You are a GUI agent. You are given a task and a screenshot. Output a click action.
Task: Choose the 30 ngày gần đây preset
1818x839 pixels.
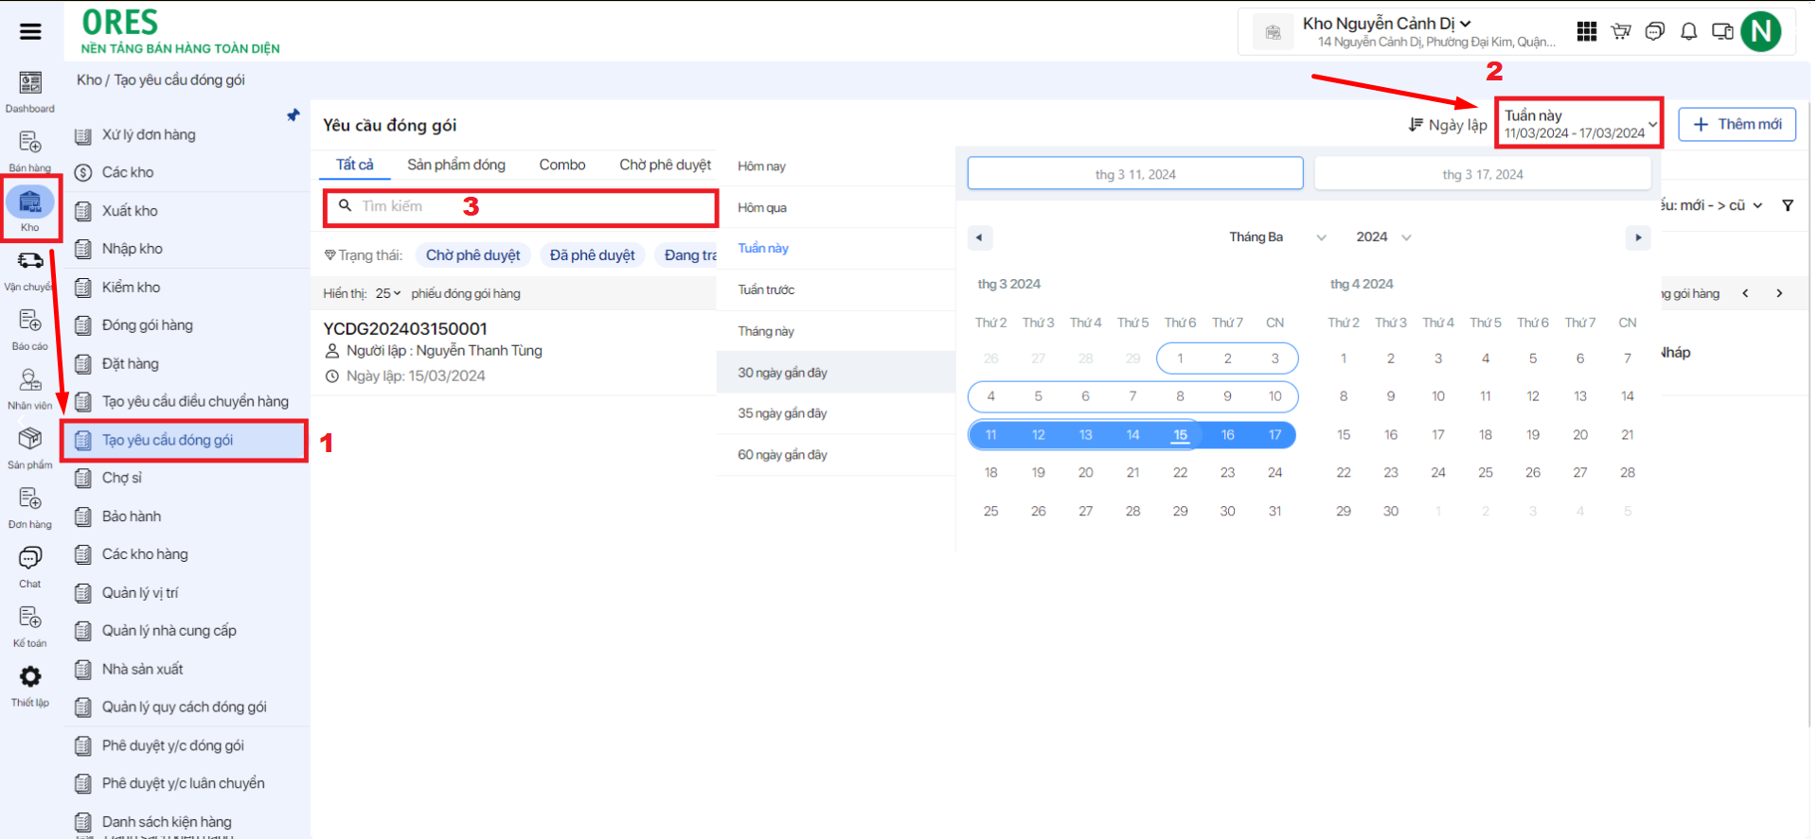782,373
